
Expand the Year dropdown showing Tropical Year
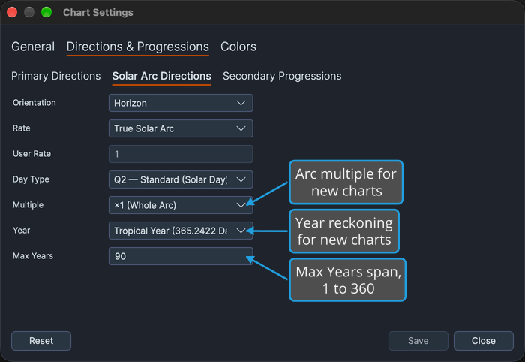181,231
